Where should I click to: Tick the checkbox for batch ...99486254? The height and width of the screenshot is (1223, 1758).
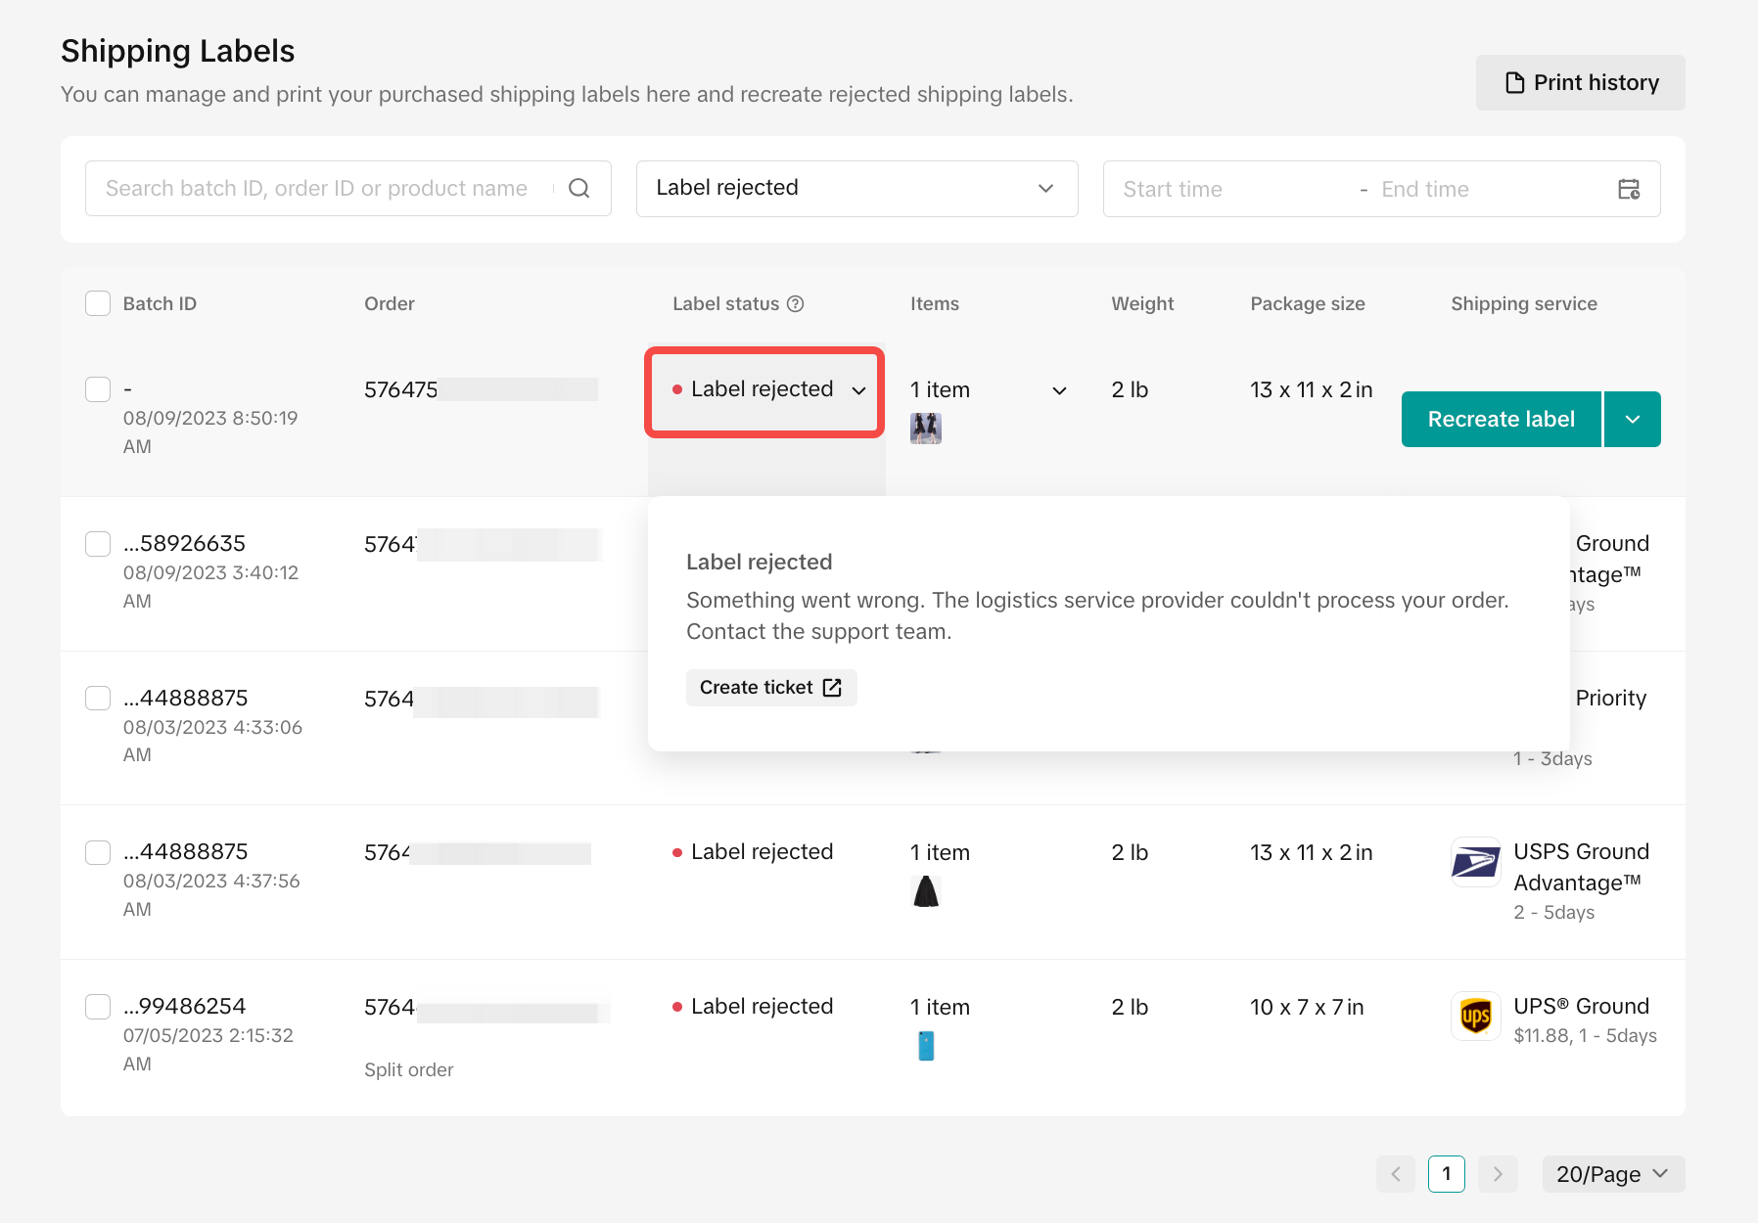pyautogui.click(x=98, y=1007)
